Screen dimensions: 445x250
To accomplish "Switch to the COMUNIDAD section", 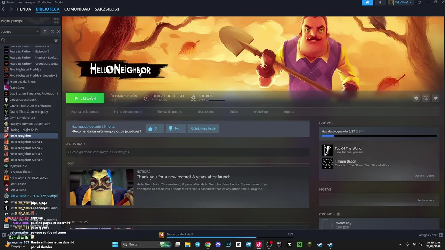I will pyautogui.click(x=77, y=9).
